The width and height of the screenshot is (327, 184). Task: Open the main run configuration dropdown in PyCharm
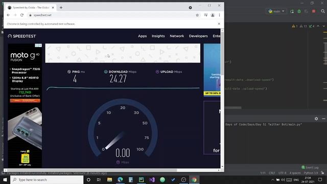click(x=276, y=11)
